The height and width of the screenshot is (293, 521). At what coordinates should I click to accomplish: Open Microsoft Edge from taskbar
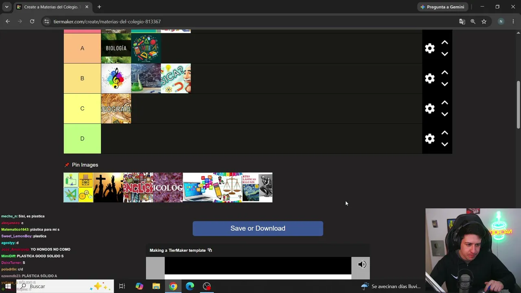[x=190, y=286]
